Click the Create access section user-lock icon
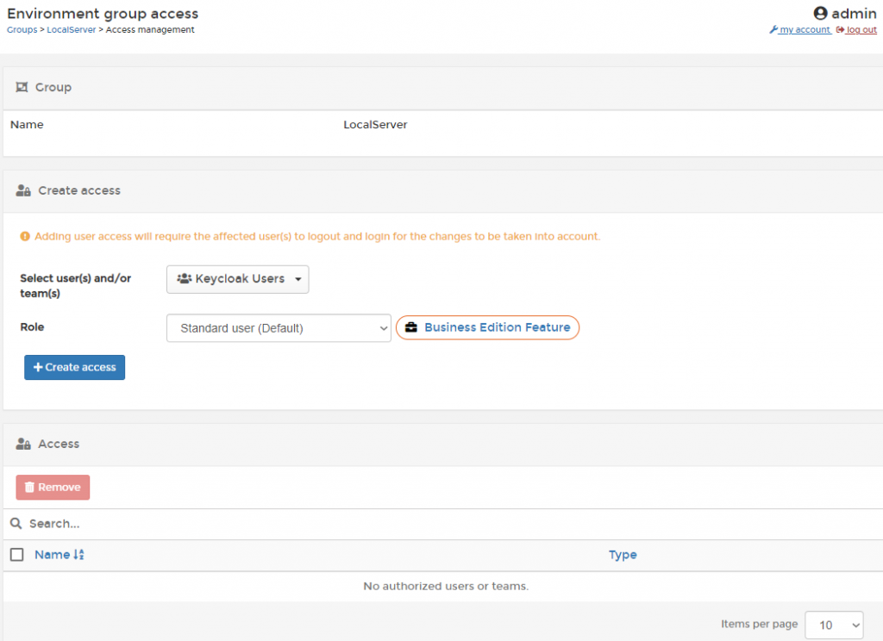883x641 pixels. [23, 190]
